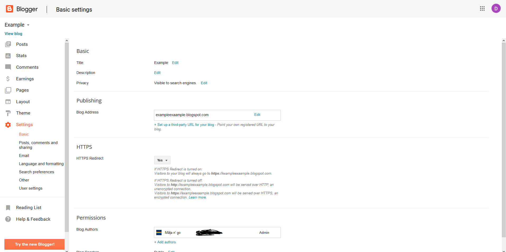Open the Earnings menu item
506x252 pixels.
tap(25, 79)
